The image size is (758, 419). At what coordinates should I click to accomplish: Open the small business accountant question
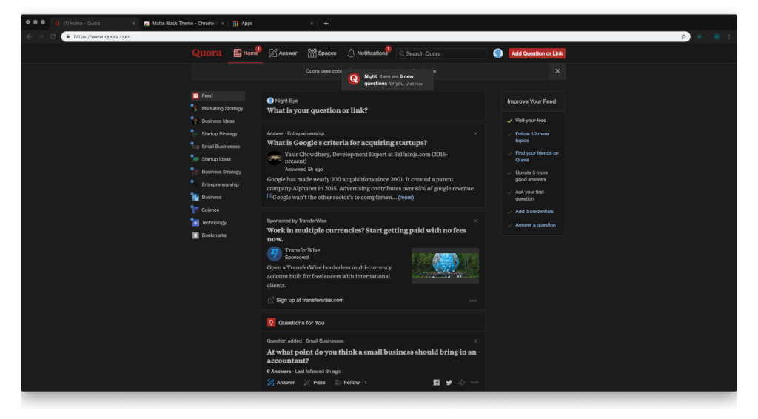372,356
